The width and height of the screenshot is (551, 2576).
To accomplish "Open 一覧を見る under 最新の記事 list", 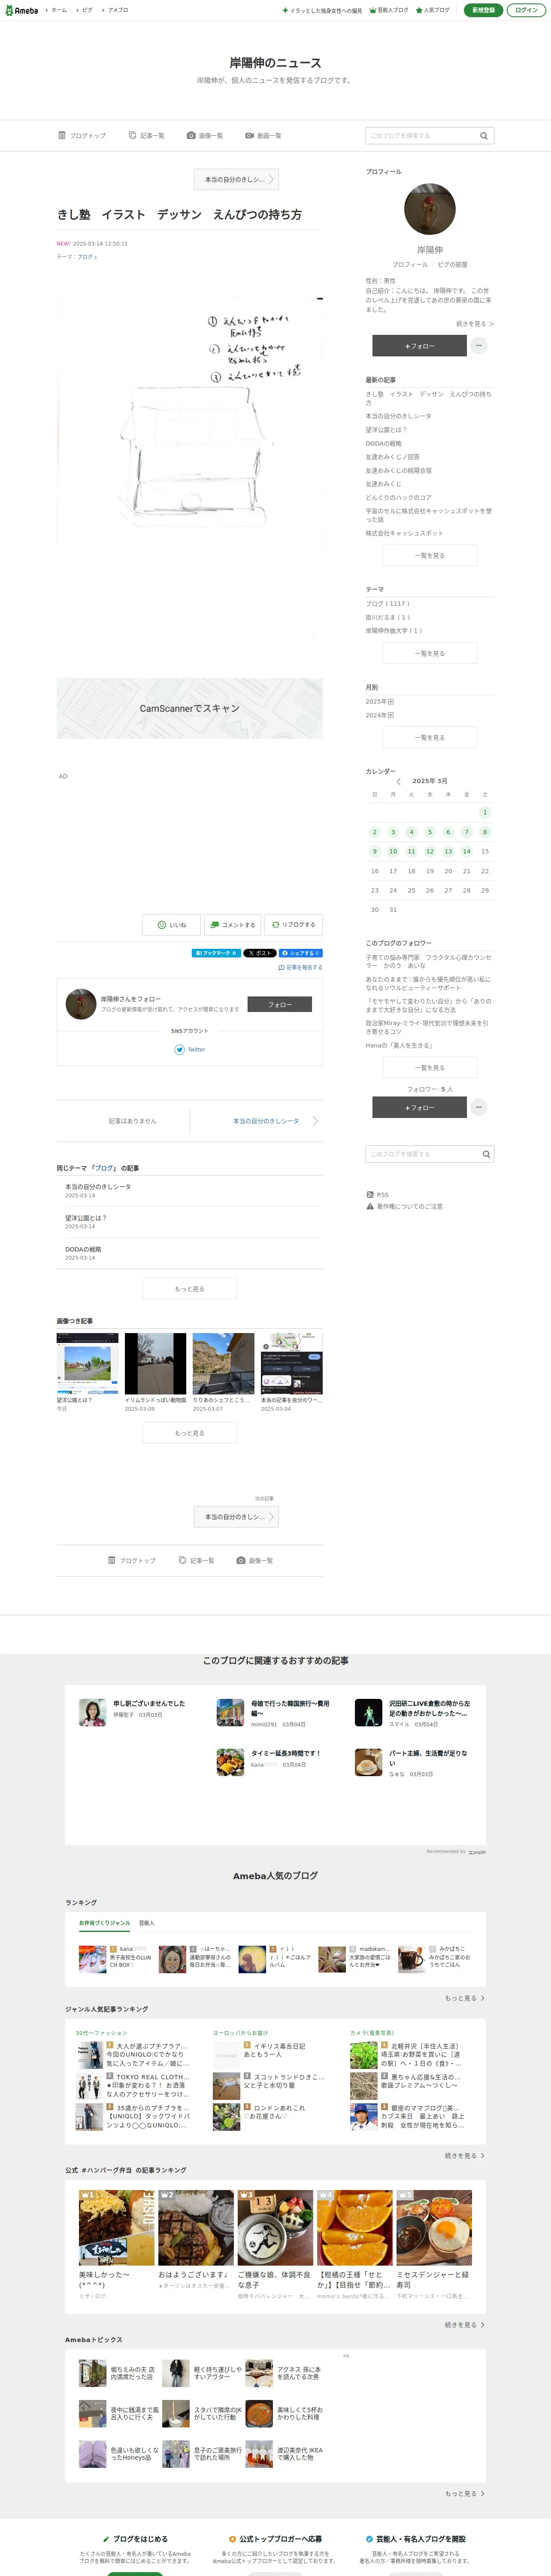I will [x=430, y=556].
